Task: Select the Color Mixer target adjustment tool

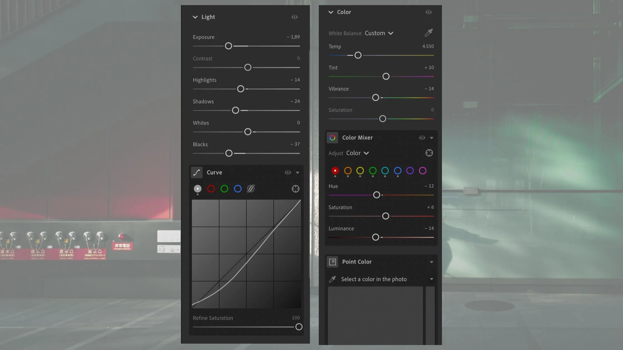Action: [429, 153]
